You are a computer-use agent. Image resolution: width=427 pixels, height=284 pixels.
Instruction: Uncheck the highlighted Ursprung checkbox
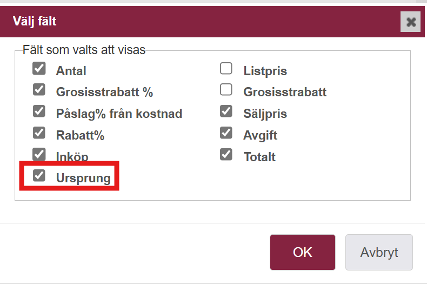click(x=39, y=175)
